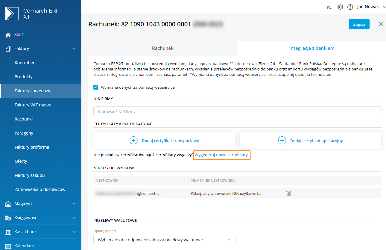Click the NIK firmy input field

coord(237,112)
